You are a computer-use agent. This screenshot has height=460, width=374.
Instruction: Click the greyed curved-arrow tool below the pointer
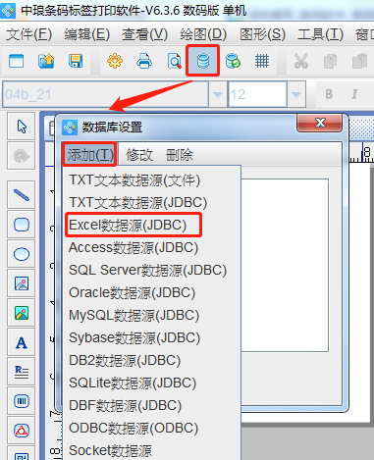(22, 156)
